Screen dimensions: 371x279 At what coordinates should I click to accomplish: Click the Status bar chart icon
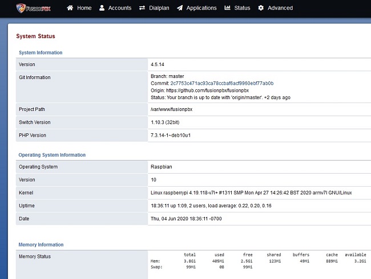tap(227, 8)
